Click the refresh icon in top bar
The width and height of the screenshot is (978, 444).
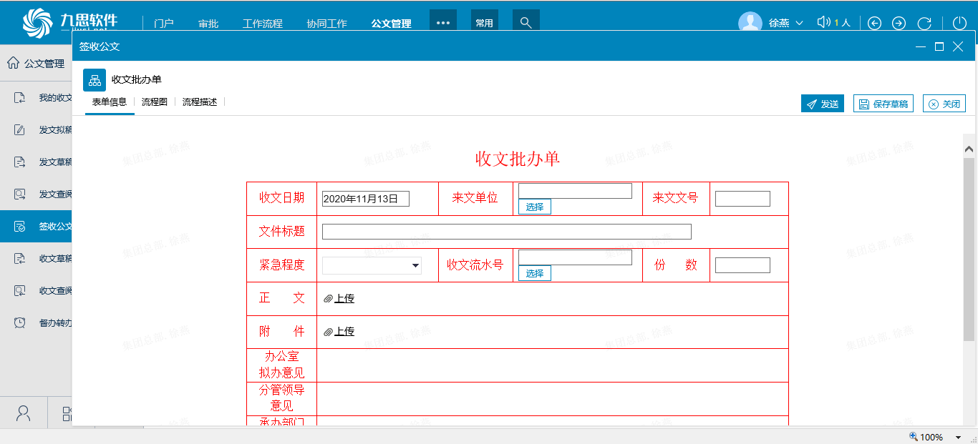click(x=924, y=23)
